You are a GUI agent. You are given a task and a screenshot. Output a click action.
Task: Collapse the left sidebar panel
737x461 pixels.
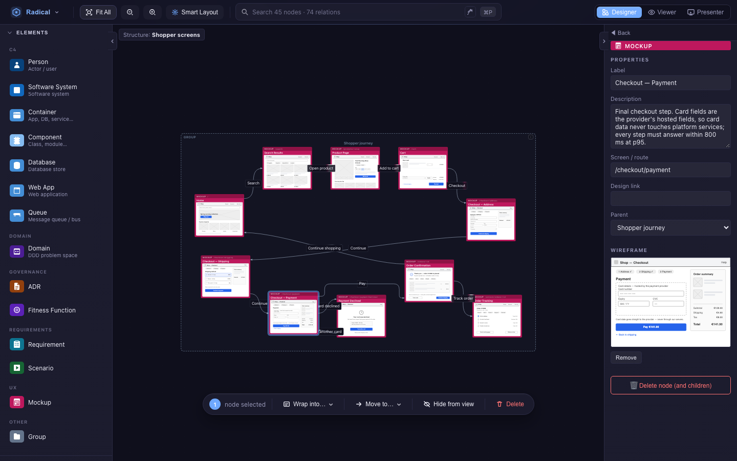point(113,41)
